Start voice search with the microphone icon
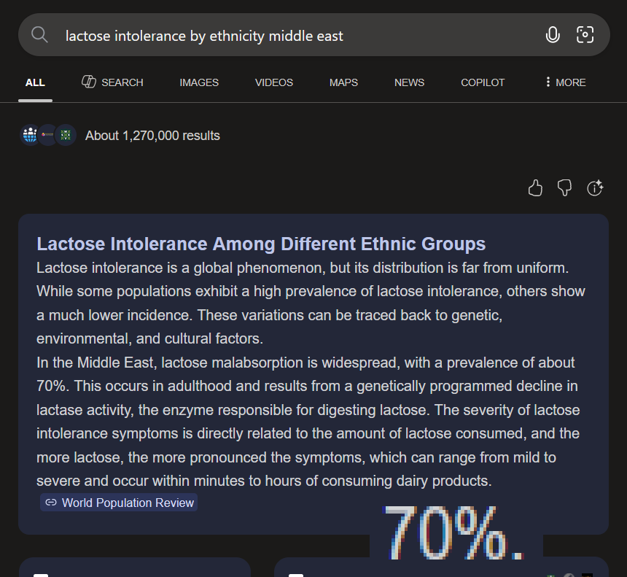This screenshot has height=577, width=627. pos(553,35)
